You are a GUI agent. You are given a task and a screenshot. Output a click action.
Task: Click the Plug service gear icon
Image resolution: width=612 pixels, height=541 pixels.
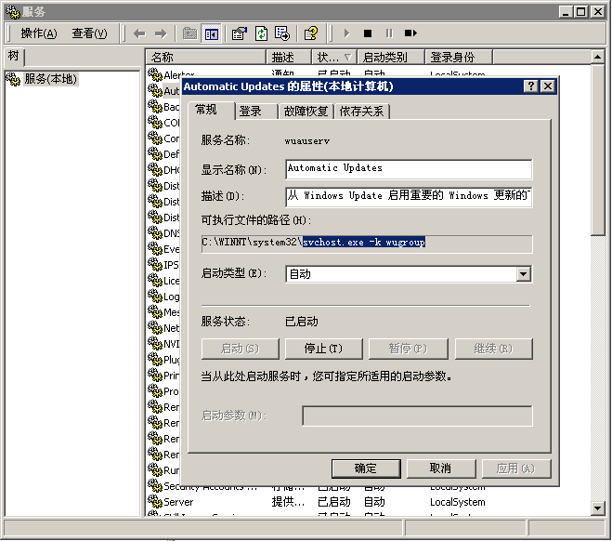[x=155, y=359]
